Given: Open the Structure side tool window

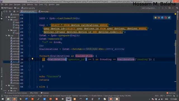Looking at the screenshot, I should coord(2,72).
